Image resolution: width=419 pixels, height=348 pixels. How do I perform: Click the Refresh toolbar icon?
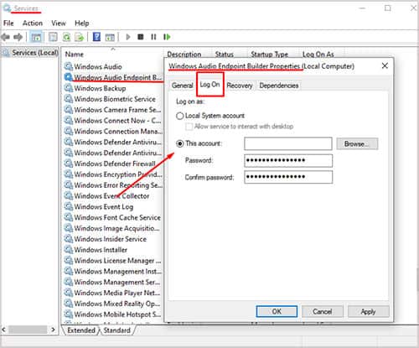pos(66,37)
